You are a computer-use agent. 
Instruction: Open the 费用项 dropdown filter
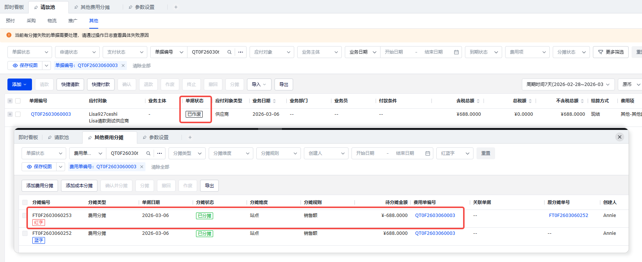[527, 52]
